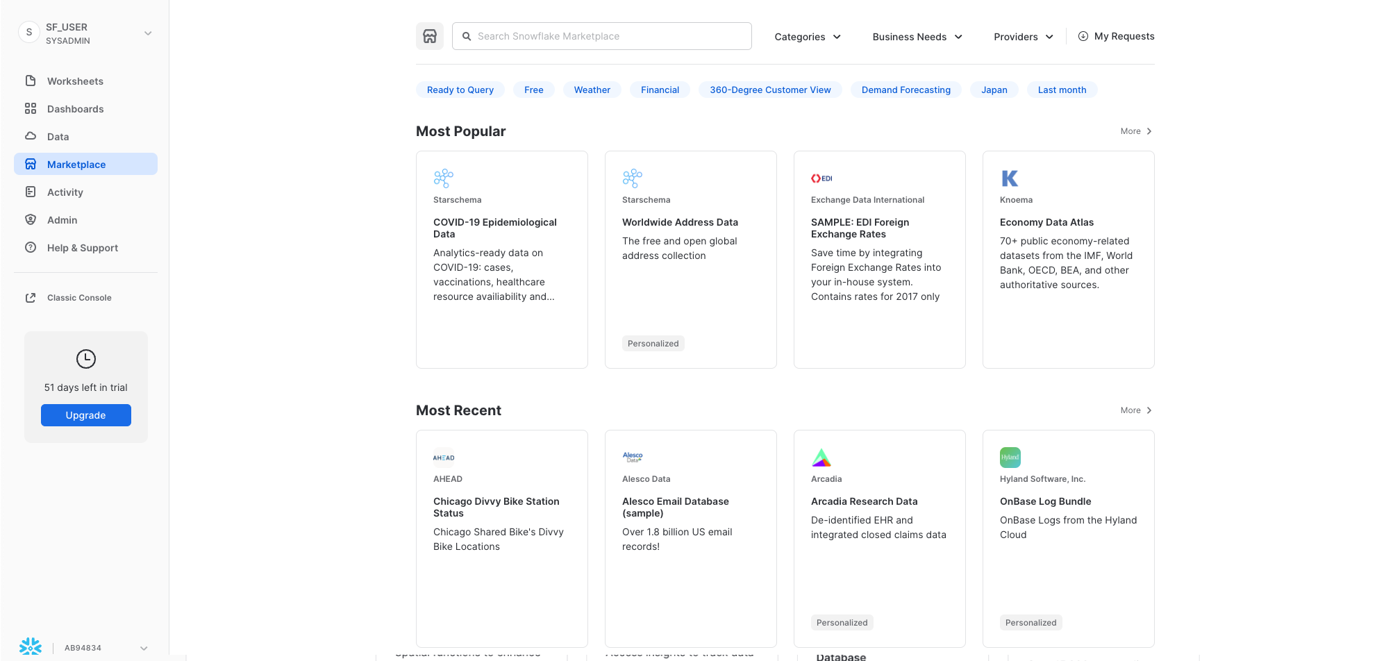Toggle the Japan filter chip
Viewport: 1377px width, 661px height.
click(x=994, y=90)
